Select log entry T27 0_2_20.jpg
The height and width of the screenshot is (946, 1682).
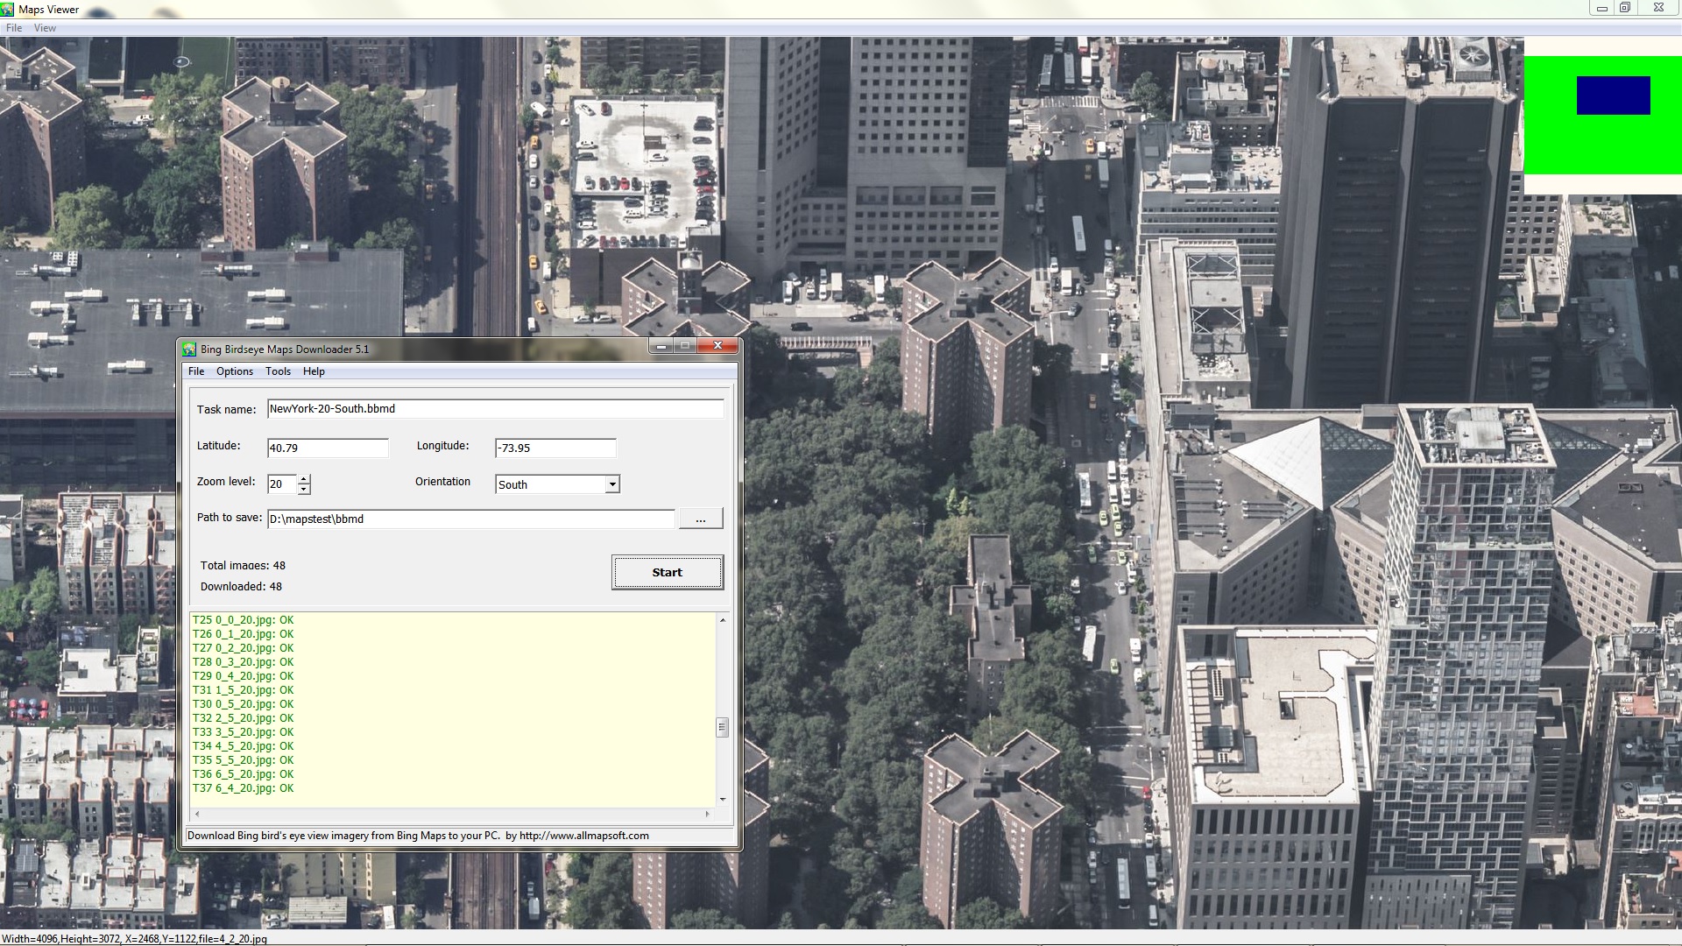tap(243, 648)
